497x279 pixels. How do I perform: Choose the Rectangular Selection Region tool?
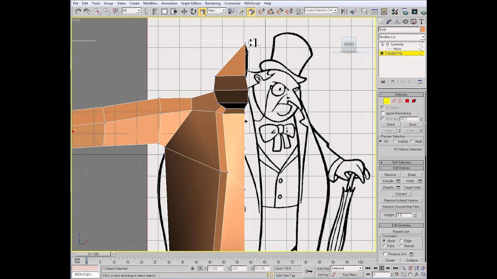pos(164,12)
